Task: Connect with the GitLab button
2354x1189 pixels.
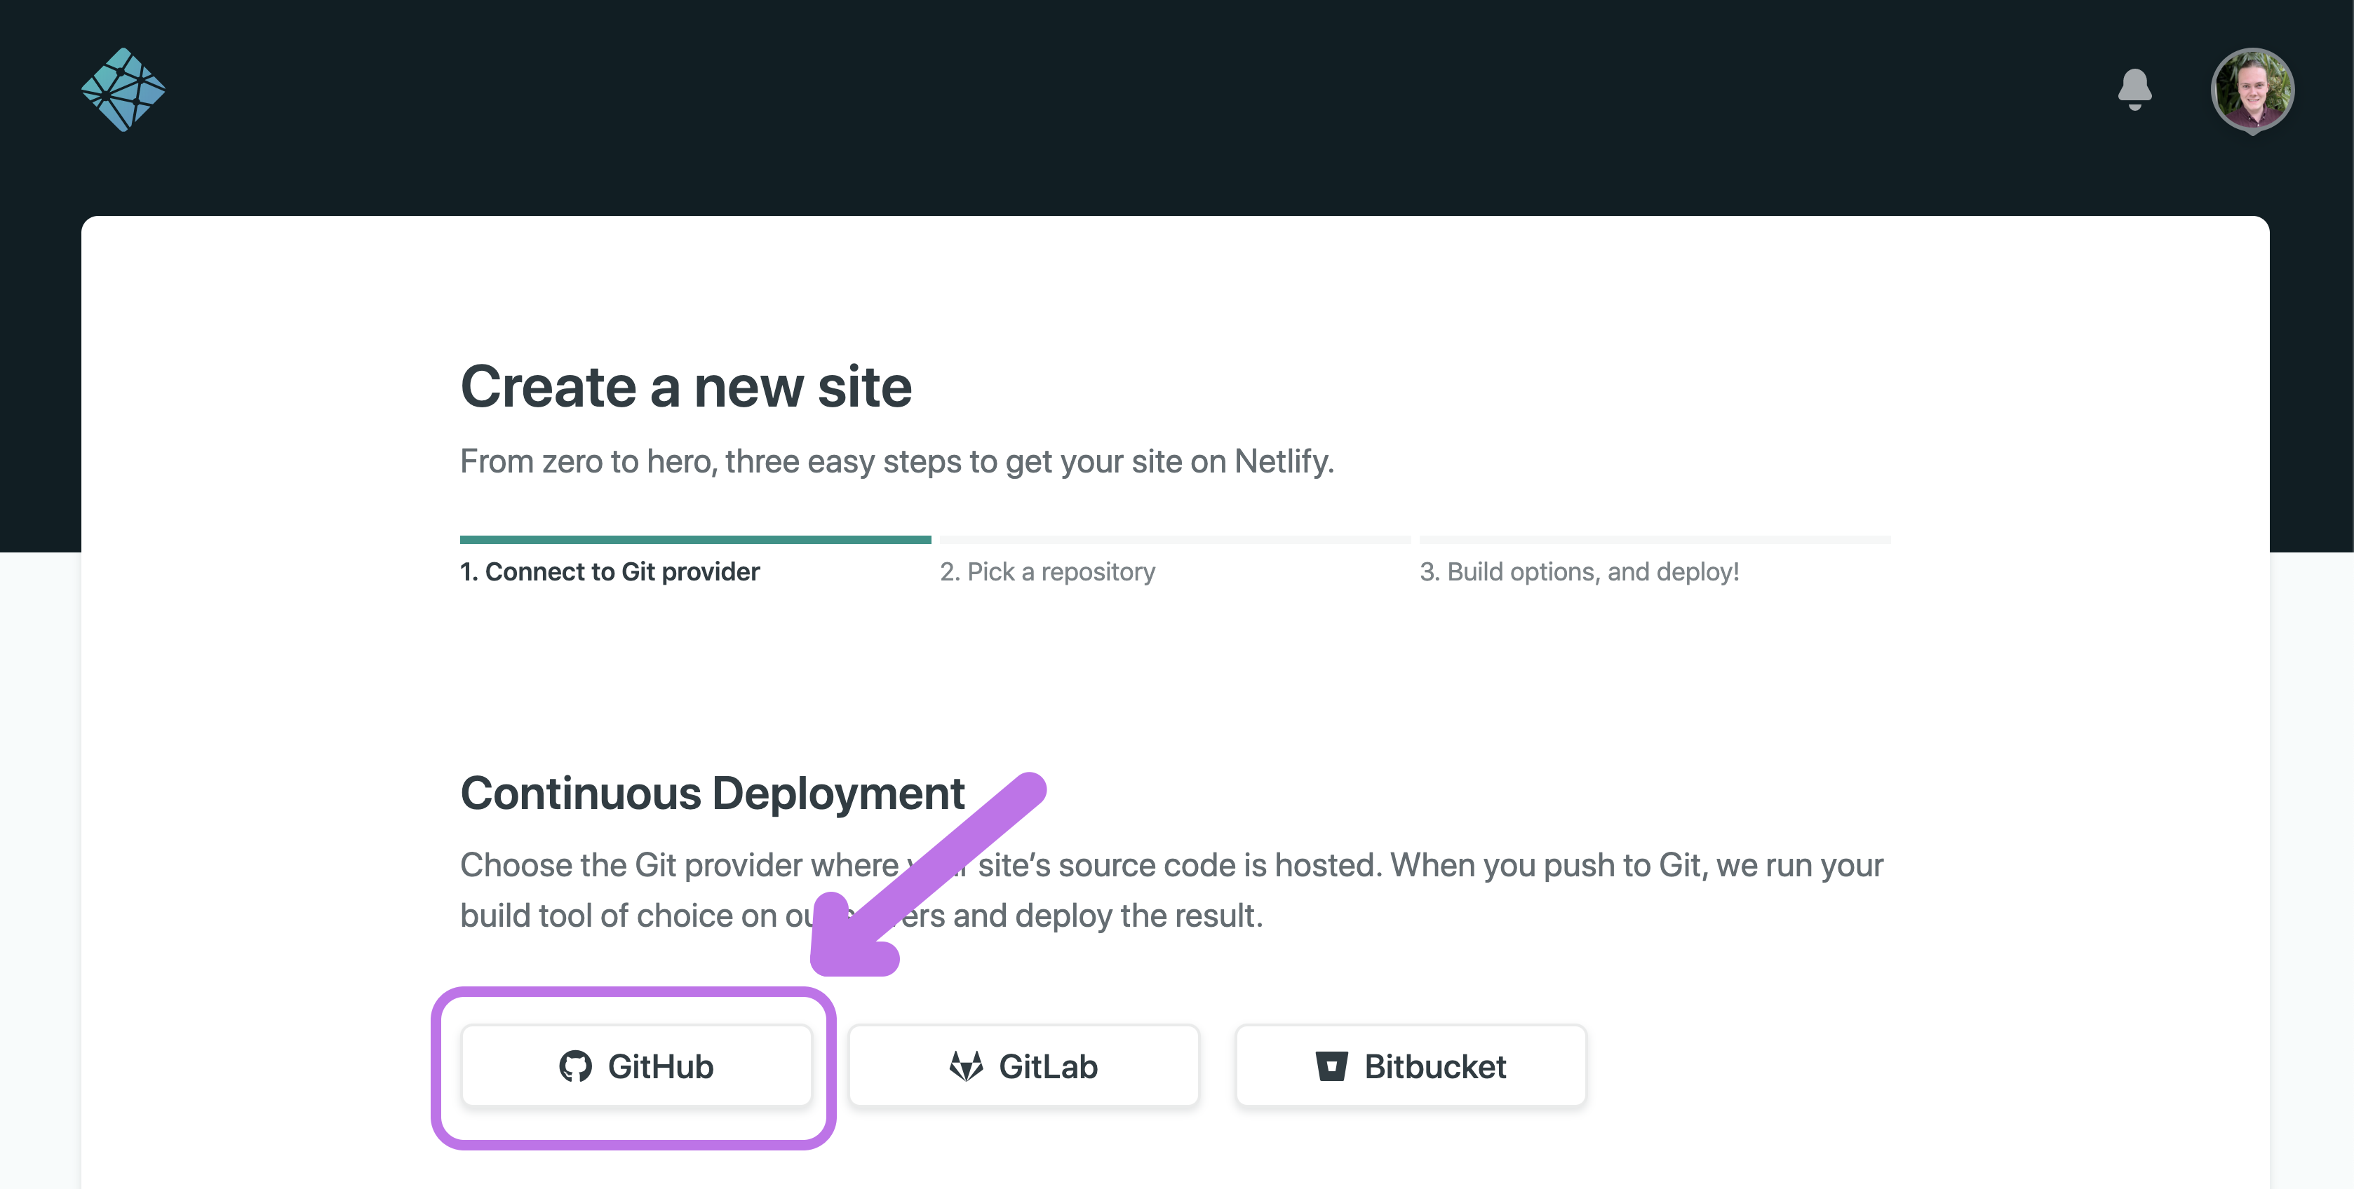Action: [x=1023, y=1066]
